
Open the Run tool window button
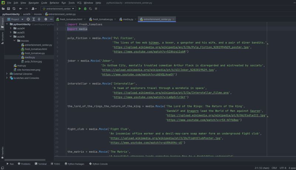point(10,164)
